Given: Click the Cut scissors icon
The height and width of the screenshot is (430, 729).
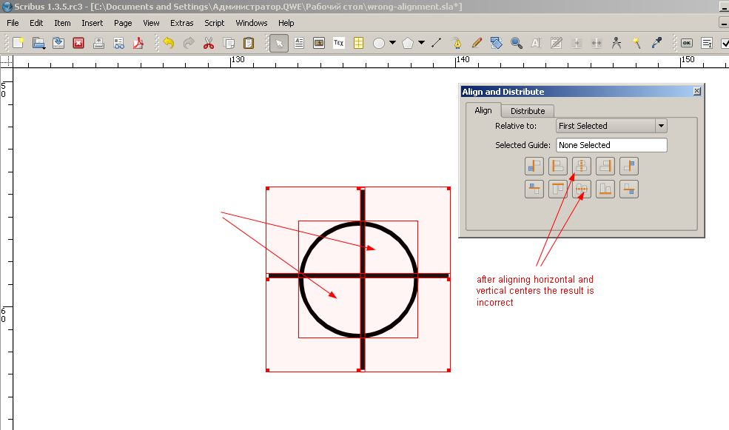Looking at the screenshot, I should [209, 43].
